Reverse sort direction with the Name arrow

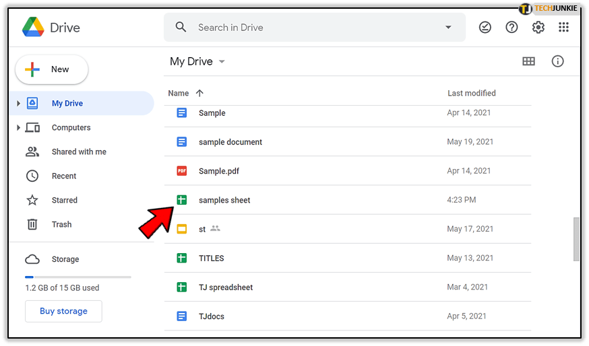tap(199, 94)
